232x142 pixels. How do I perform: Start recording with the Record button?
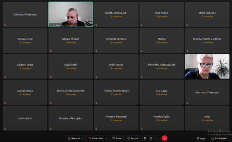click(133, 138)
